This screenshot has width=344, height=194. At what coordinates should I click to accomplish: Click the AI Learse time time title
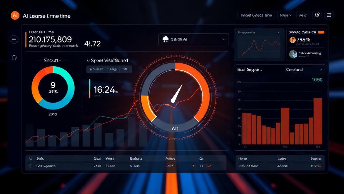click(x=46, y=16)
